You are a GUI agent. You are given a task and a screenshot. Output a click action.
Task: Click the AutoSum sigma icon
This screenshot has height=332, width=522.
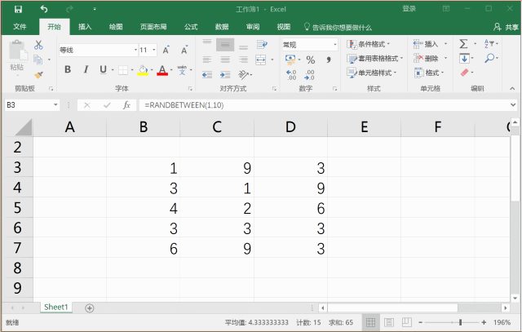[x=463, y=44]
